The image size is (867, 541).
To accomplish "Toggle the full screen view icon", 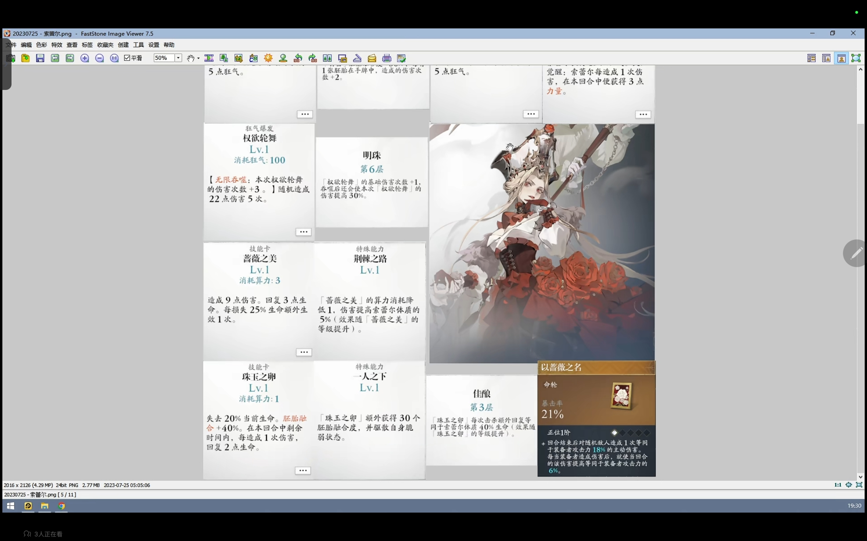I will pos(855,58).
